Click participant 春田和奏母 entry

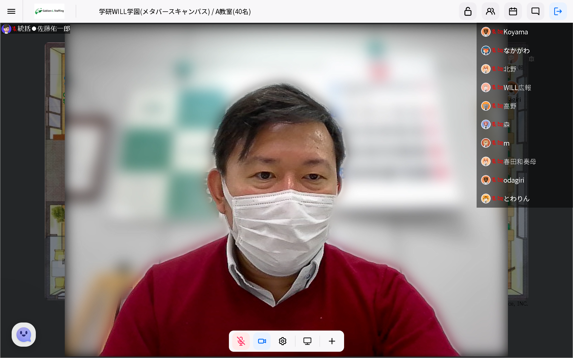[x=519, y=162]
